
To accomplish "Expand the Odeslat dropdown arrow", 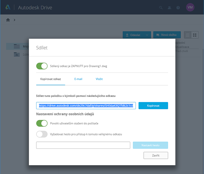I will [x=147, y=35].
